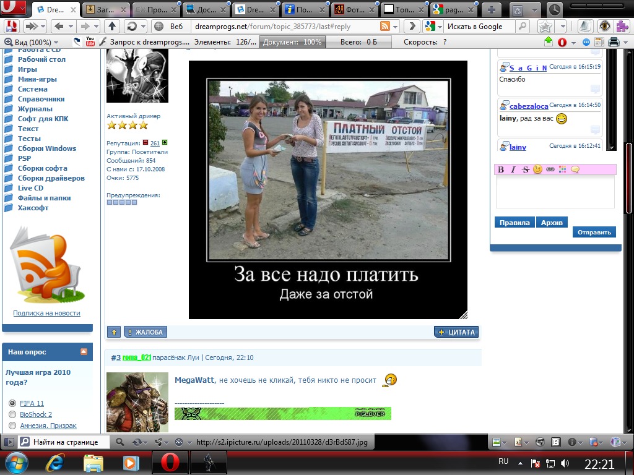Switch to the Дос... tab
Viewport: 634px width, 475px height.
[206, 10]
